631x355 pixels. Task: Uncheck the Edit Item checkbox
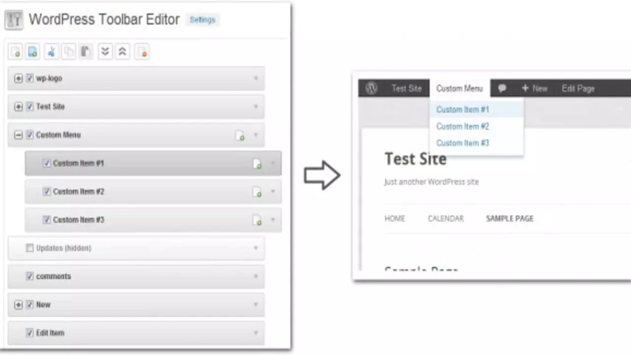click(30, 333)
